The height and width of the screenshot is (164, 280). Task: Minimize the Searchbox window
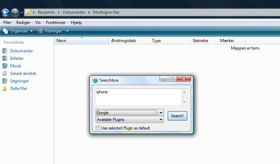[164, 79]
